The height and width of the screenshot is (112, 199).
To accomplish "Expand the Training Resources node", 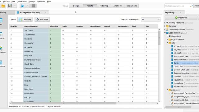I will point(165,23).
